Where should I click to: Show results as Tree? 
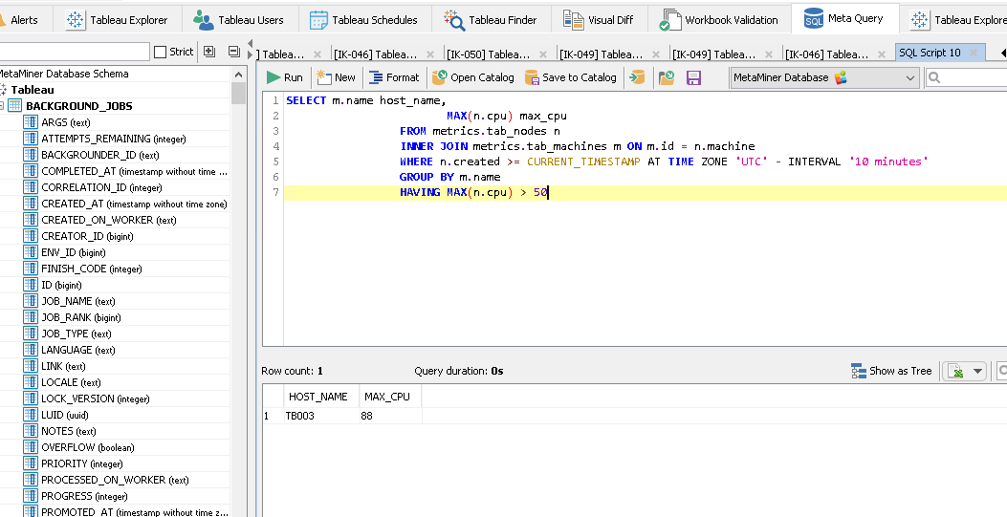click(x=891, y=371)
